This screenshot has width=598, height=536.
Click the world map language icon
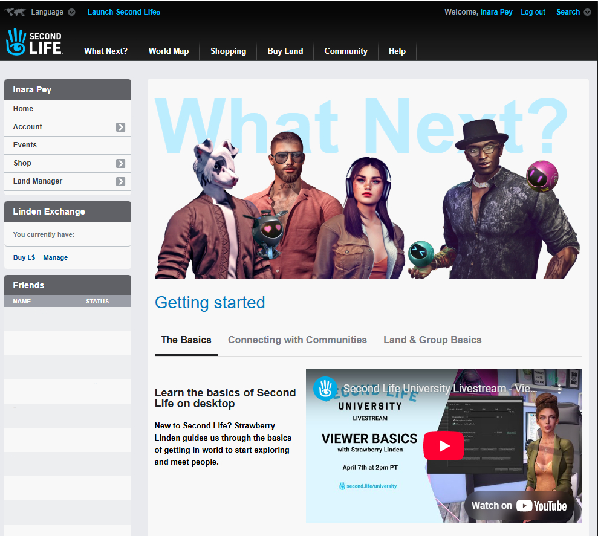click(15, 12)
